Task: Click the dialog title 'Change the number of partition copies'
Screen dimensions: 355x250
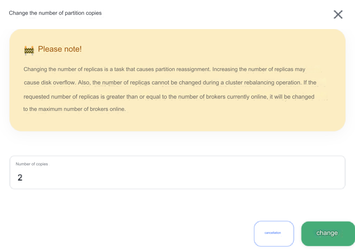Action: [55, 13]
